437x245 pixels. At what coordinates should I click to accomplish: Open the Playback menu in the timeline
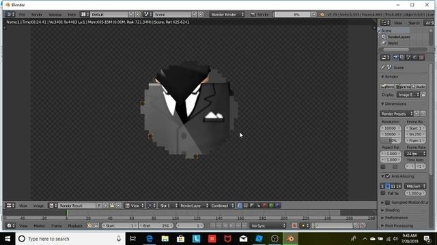point(75,226)
